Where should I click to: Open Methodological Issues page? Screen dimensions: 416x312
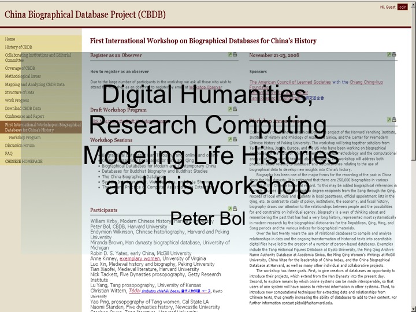(23, 76)
